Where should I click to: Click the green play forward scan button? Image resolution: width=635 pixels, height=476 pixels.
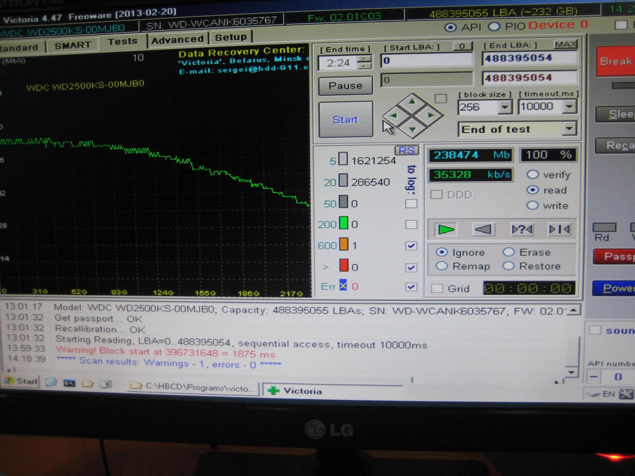pyautogui.click(x=446, y=229)
